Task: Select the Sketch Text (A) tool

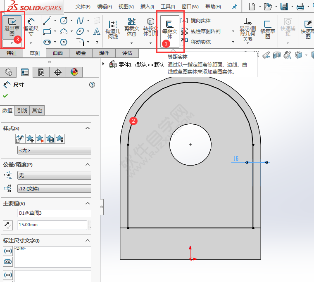Action: point(97,31)
